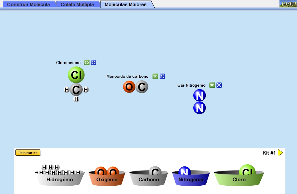Click the PhET logo
This screenshot has height=194, width=297.
click(288, 4)
